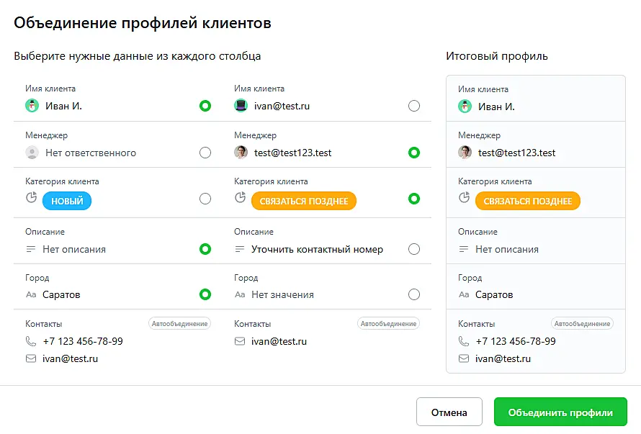The image size is (641, 434).
Task: Click blue НОВЫЙ category badge
Action: coord(67,202)
